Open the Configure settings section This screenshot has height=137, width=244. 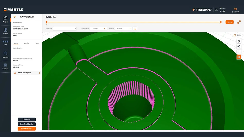(5, 66)
